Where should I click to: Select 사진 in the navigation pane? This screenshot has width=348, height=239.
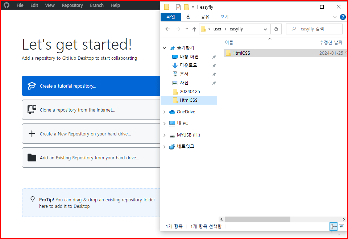pos(184,83)
